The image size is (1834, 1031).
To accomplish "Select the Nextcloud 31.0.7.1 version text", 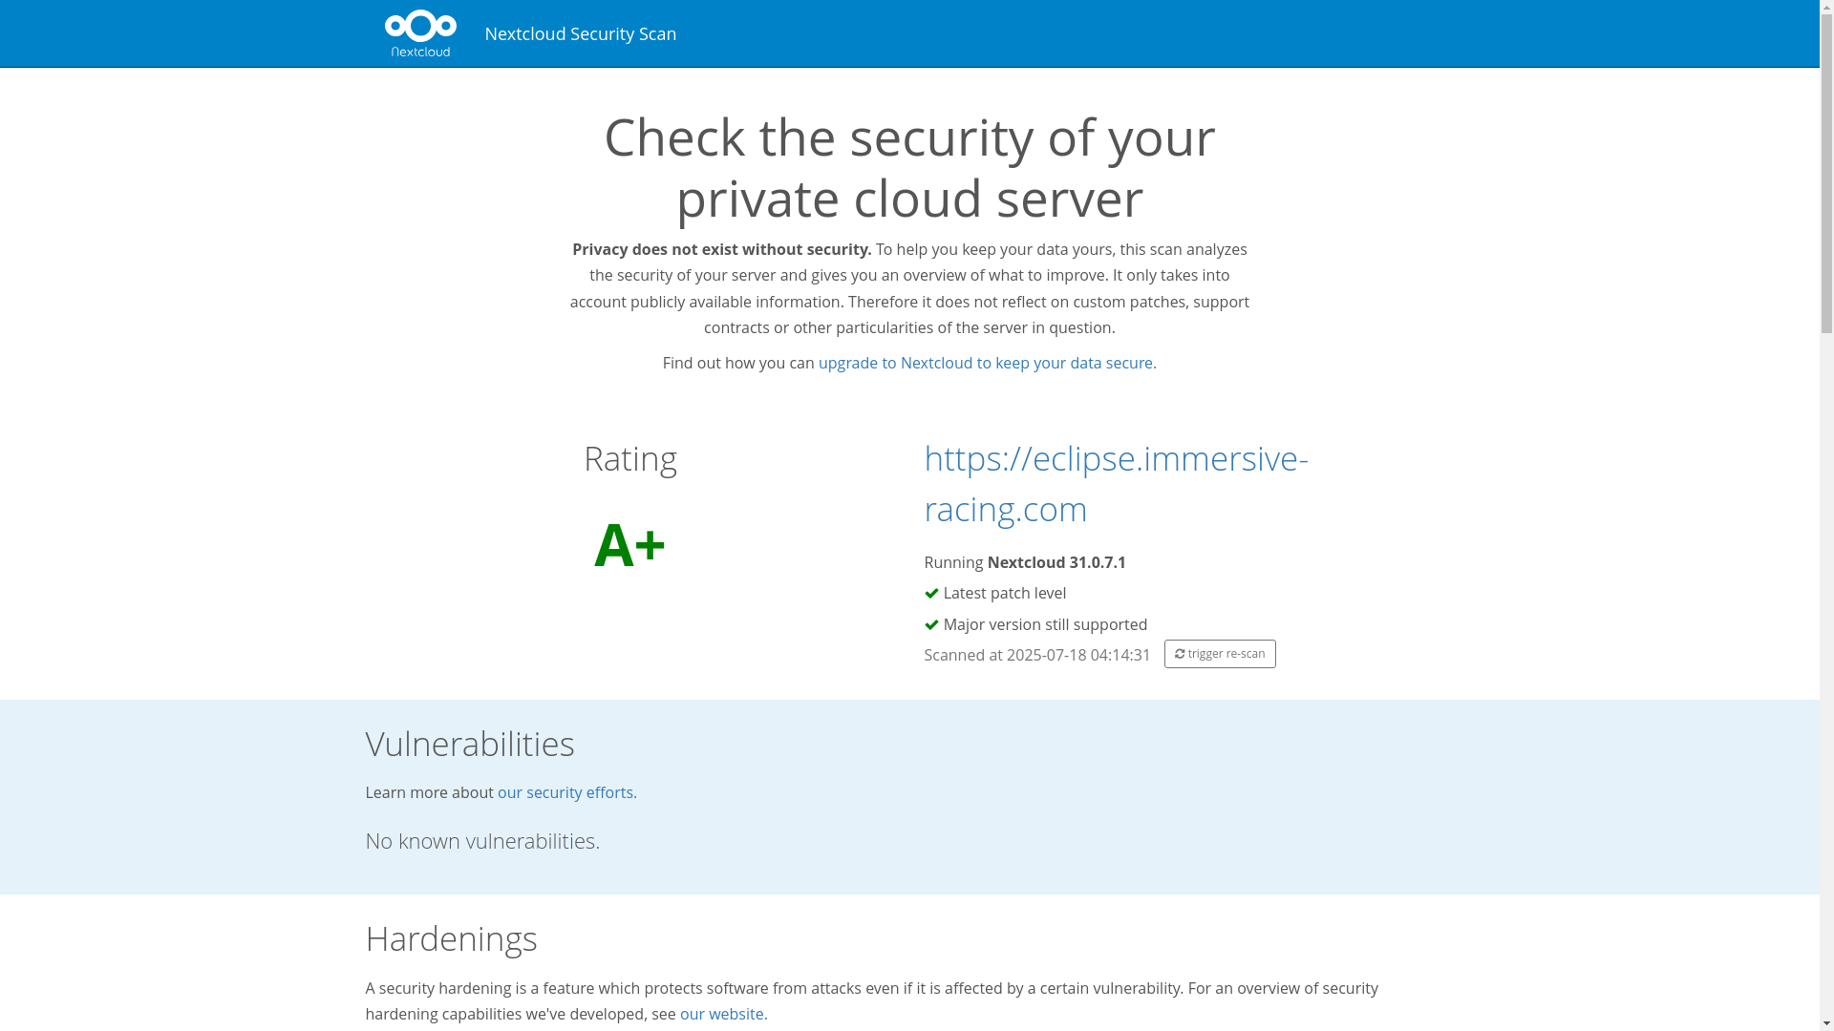I will [x=1056, y=562].
